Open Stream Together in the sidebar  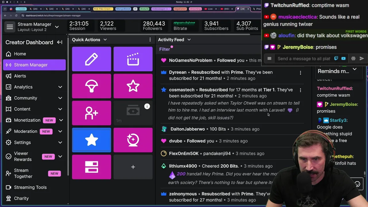click(34, 173)
